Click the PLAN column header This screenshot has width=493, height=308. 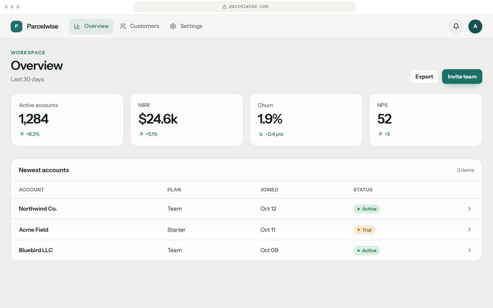pos(174,190)
